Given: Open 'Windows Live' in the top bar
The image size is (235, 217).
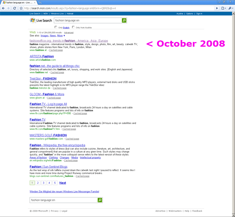Looking at the screenshot, I should 57,14.
